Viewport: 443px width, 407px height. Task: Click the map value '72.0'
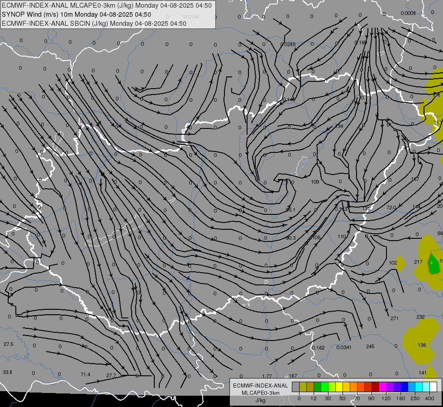click(391, 208)
